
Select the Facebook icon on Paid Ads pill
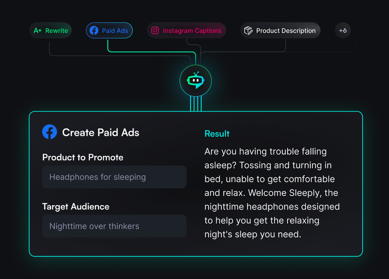click(93, 30)
